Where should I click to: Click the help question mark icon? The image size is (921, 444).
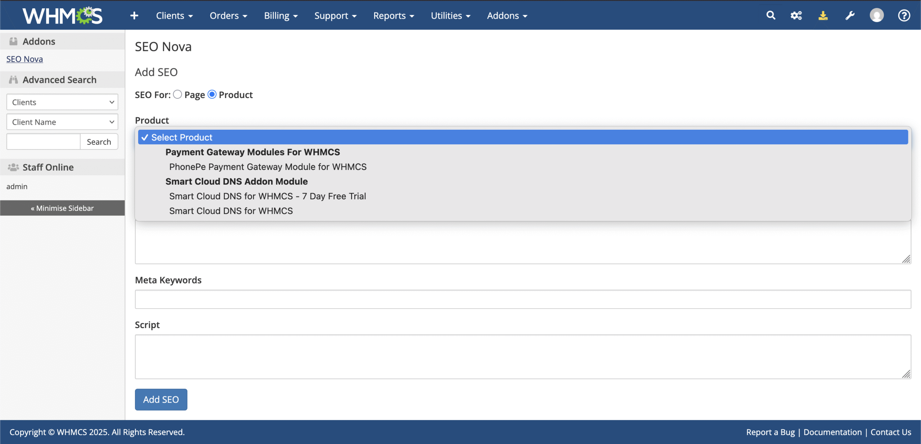(904, 15)
